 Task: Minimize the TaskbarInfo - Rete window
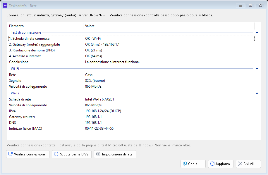pos(240,6)
